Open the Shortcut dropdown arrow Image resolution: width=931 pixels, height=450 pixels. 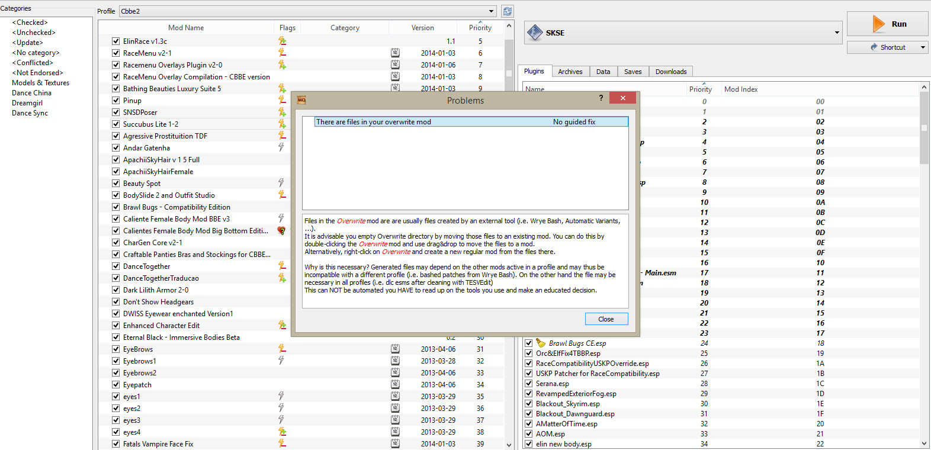click(923, 47)
